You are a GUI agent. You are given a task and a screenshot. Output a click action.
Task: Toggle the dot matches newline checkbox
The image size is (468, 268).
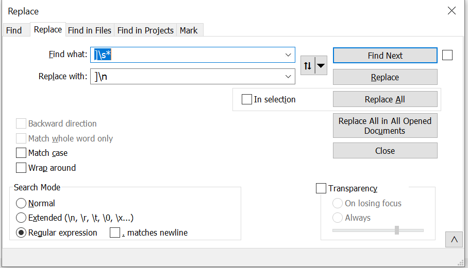coord(115,233)
